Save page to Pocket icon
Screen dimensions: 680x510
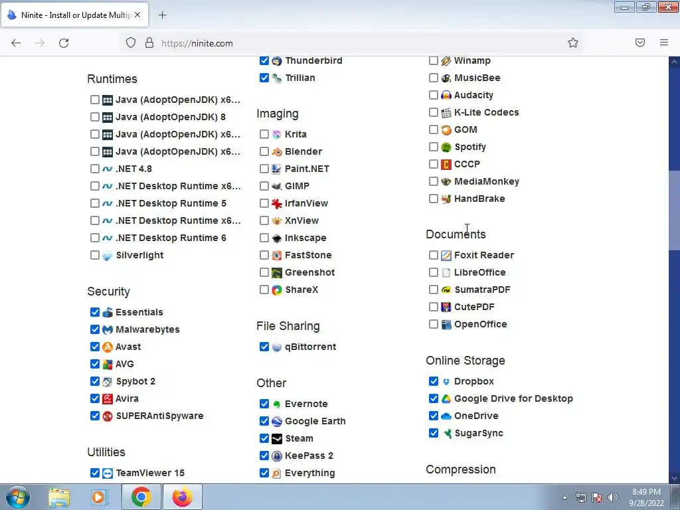pyautogui.click(x=640, y=42)
